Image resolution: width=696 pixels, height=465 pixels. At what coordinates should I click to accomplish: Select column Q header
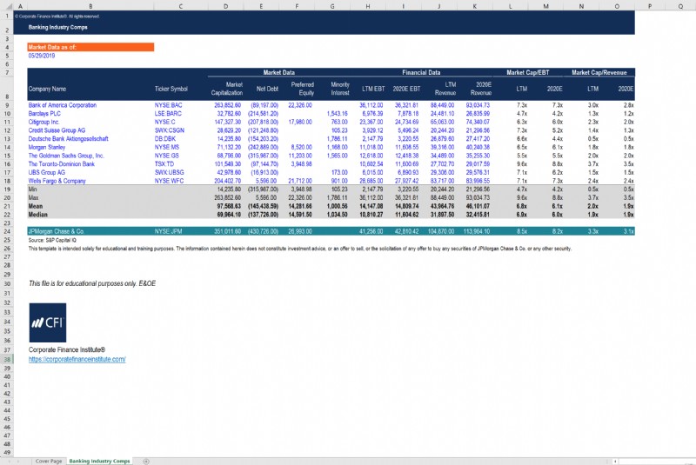680,6
